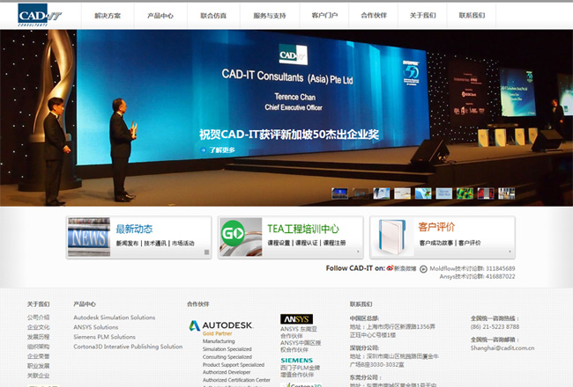Viewport: 573px width, 387px height.
Task: Click the Shanghai@cadit.com.cn email address
Action: pyautogui.click(x=502, y=348)
